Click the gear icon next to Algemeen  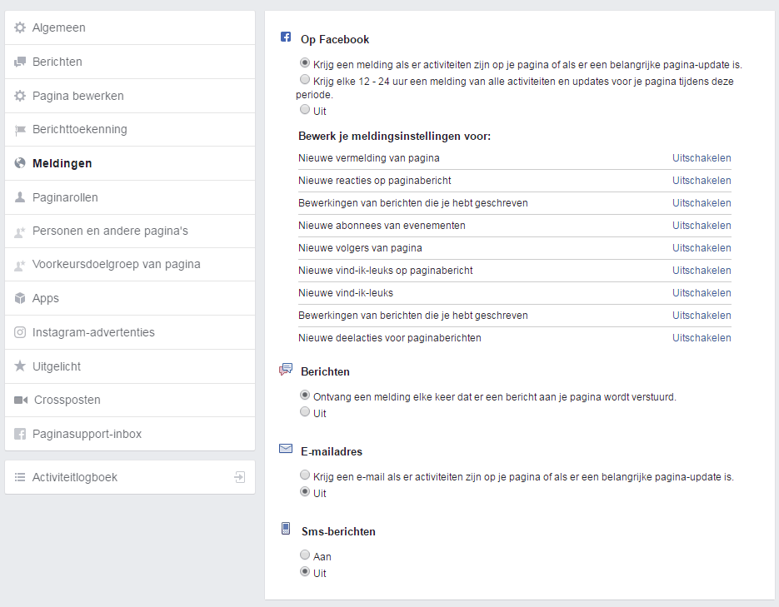tap(19, 27)
